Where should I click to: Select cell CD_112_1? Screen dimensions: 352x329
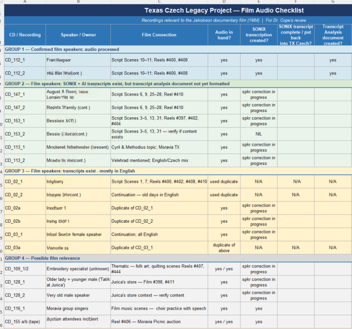click(x=25, y=60)
